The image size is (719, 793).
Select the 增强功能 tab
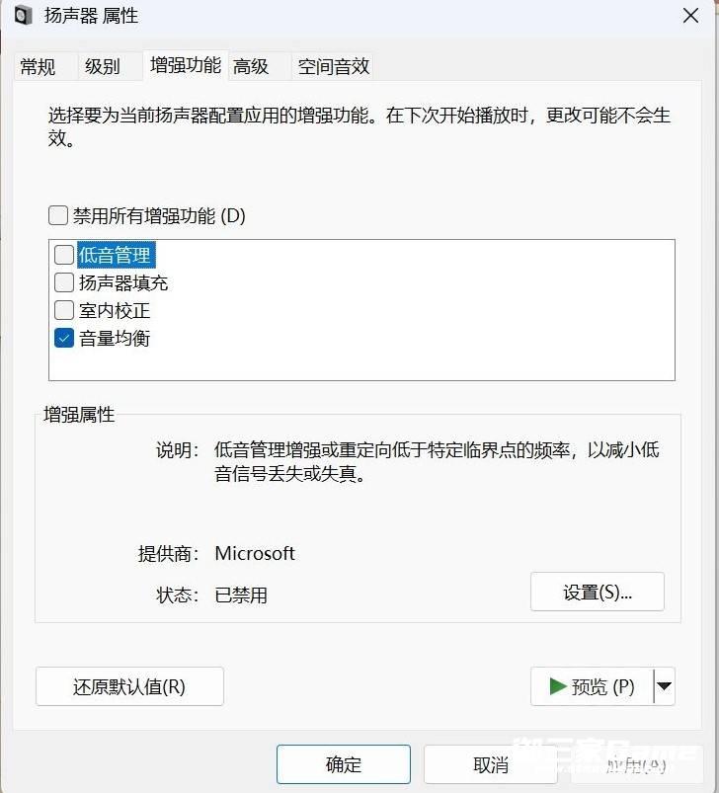[185, 65]
